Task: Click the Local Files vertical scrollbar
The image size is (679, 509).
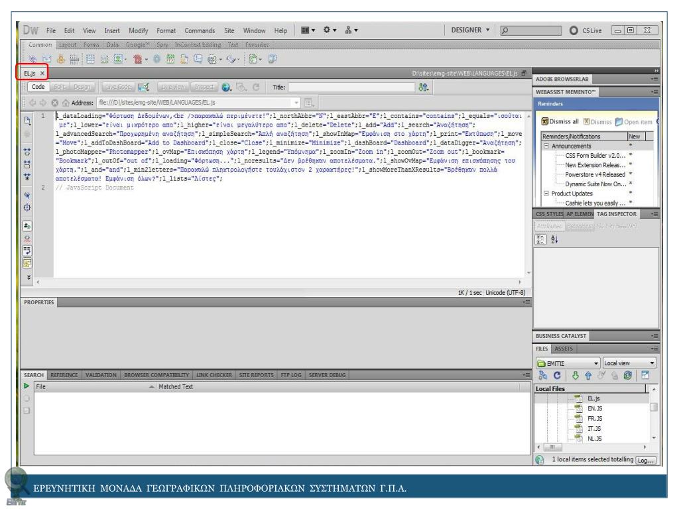Action: click(x=654, y=415)
